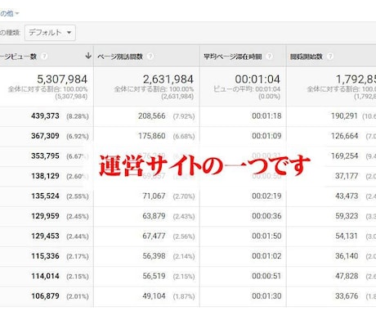Viewport: 376px width, 311px height.
Task: Click the pageview cell 114,014
Action: tap(45, 276)
